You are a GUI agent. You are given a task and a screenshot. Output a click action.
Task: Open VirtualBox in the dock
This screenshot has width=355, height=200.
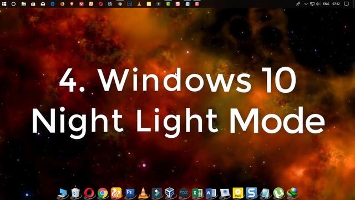[x=170, y=193]
